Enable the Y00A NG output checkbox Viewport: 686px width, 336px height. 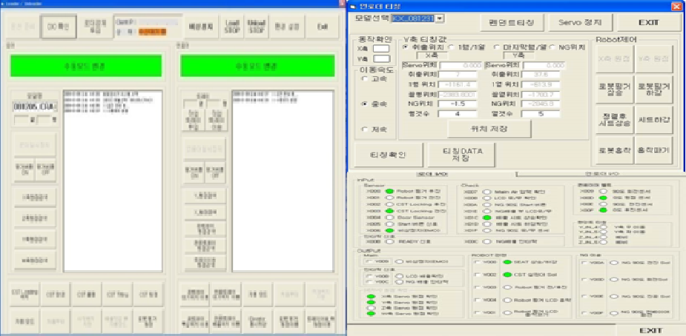584,262
